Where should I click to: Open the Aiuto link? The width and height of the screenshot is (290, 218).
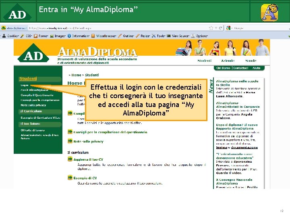click(256, 68)
